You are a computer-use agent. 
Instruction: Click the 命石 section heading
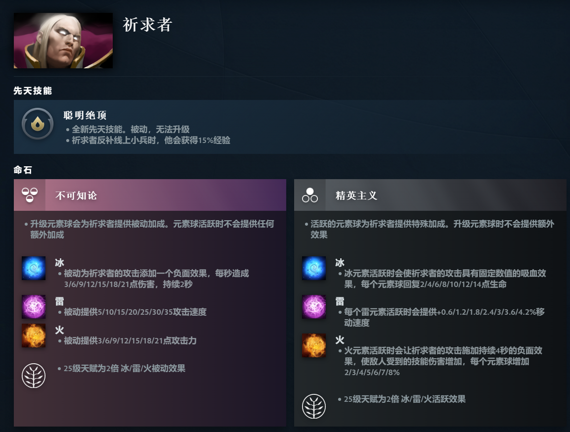(23, 170)
